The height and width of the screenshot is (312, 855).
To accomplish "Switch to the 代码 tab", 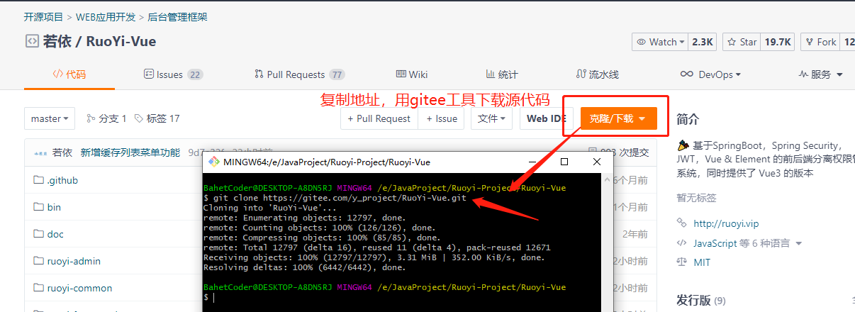I will (69, 74).
